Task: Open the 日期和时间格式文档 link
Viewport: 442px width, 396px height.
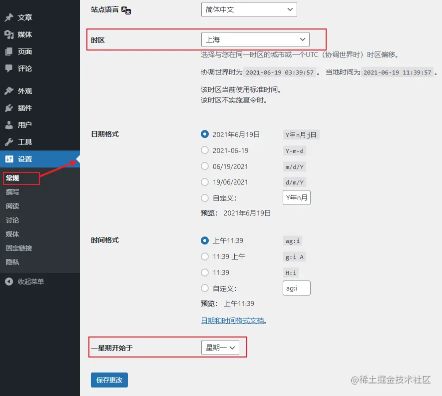Action: pos(232,320)
